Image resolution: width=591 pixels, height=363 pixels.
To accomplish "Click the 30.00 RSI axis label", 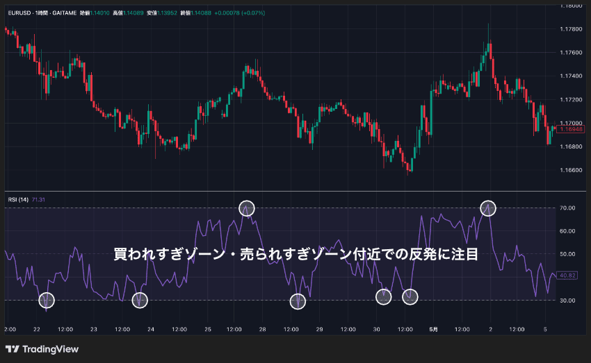I will [567, 300].
